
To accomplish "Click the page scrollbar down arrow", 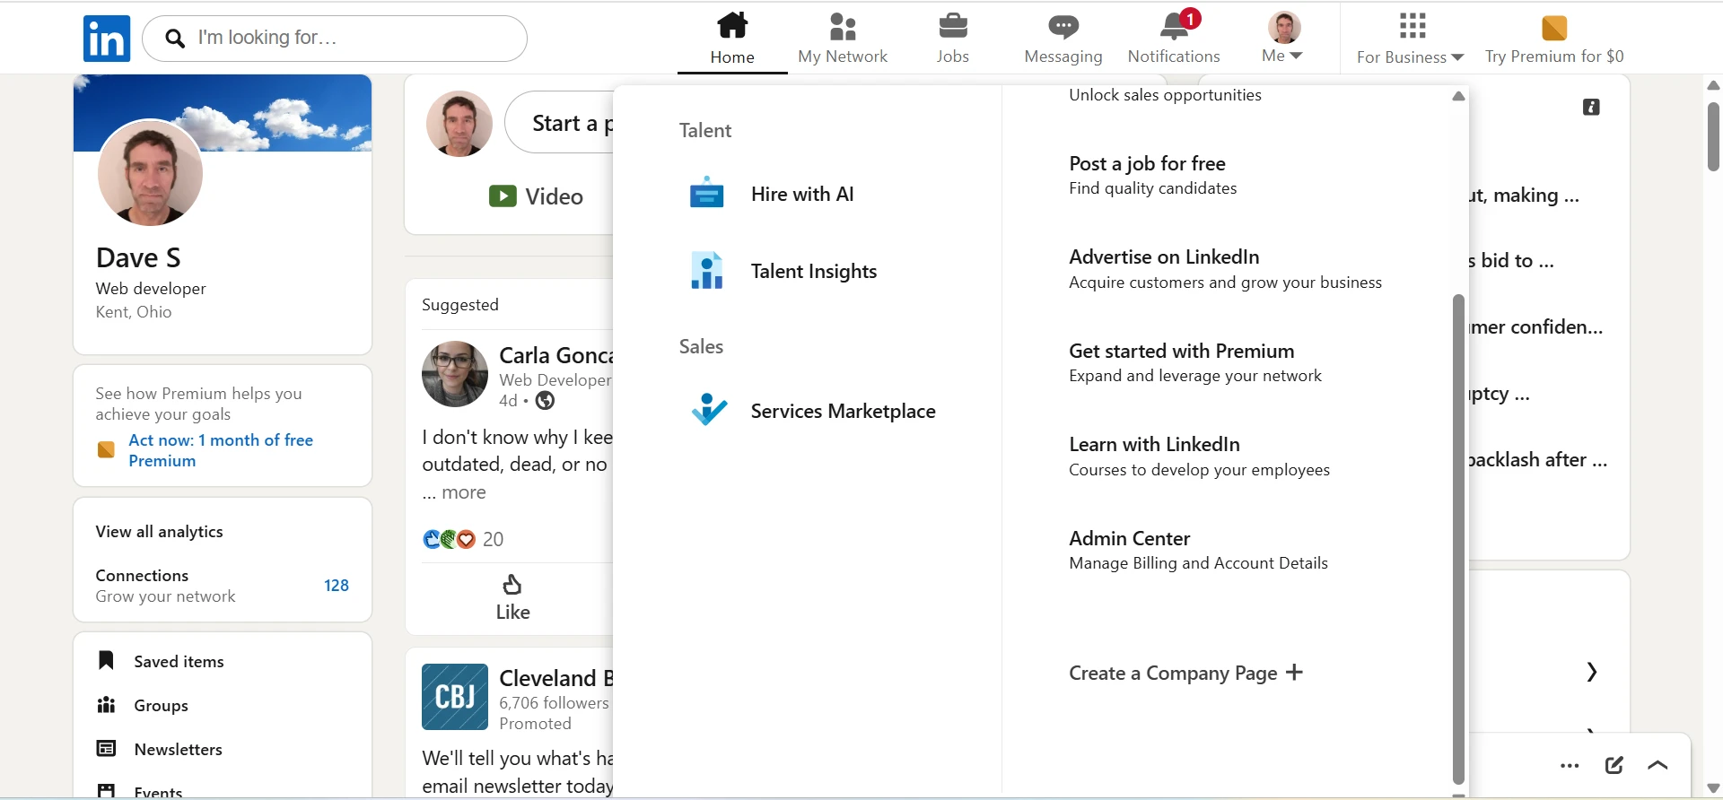I will [x=1713, y=789].
